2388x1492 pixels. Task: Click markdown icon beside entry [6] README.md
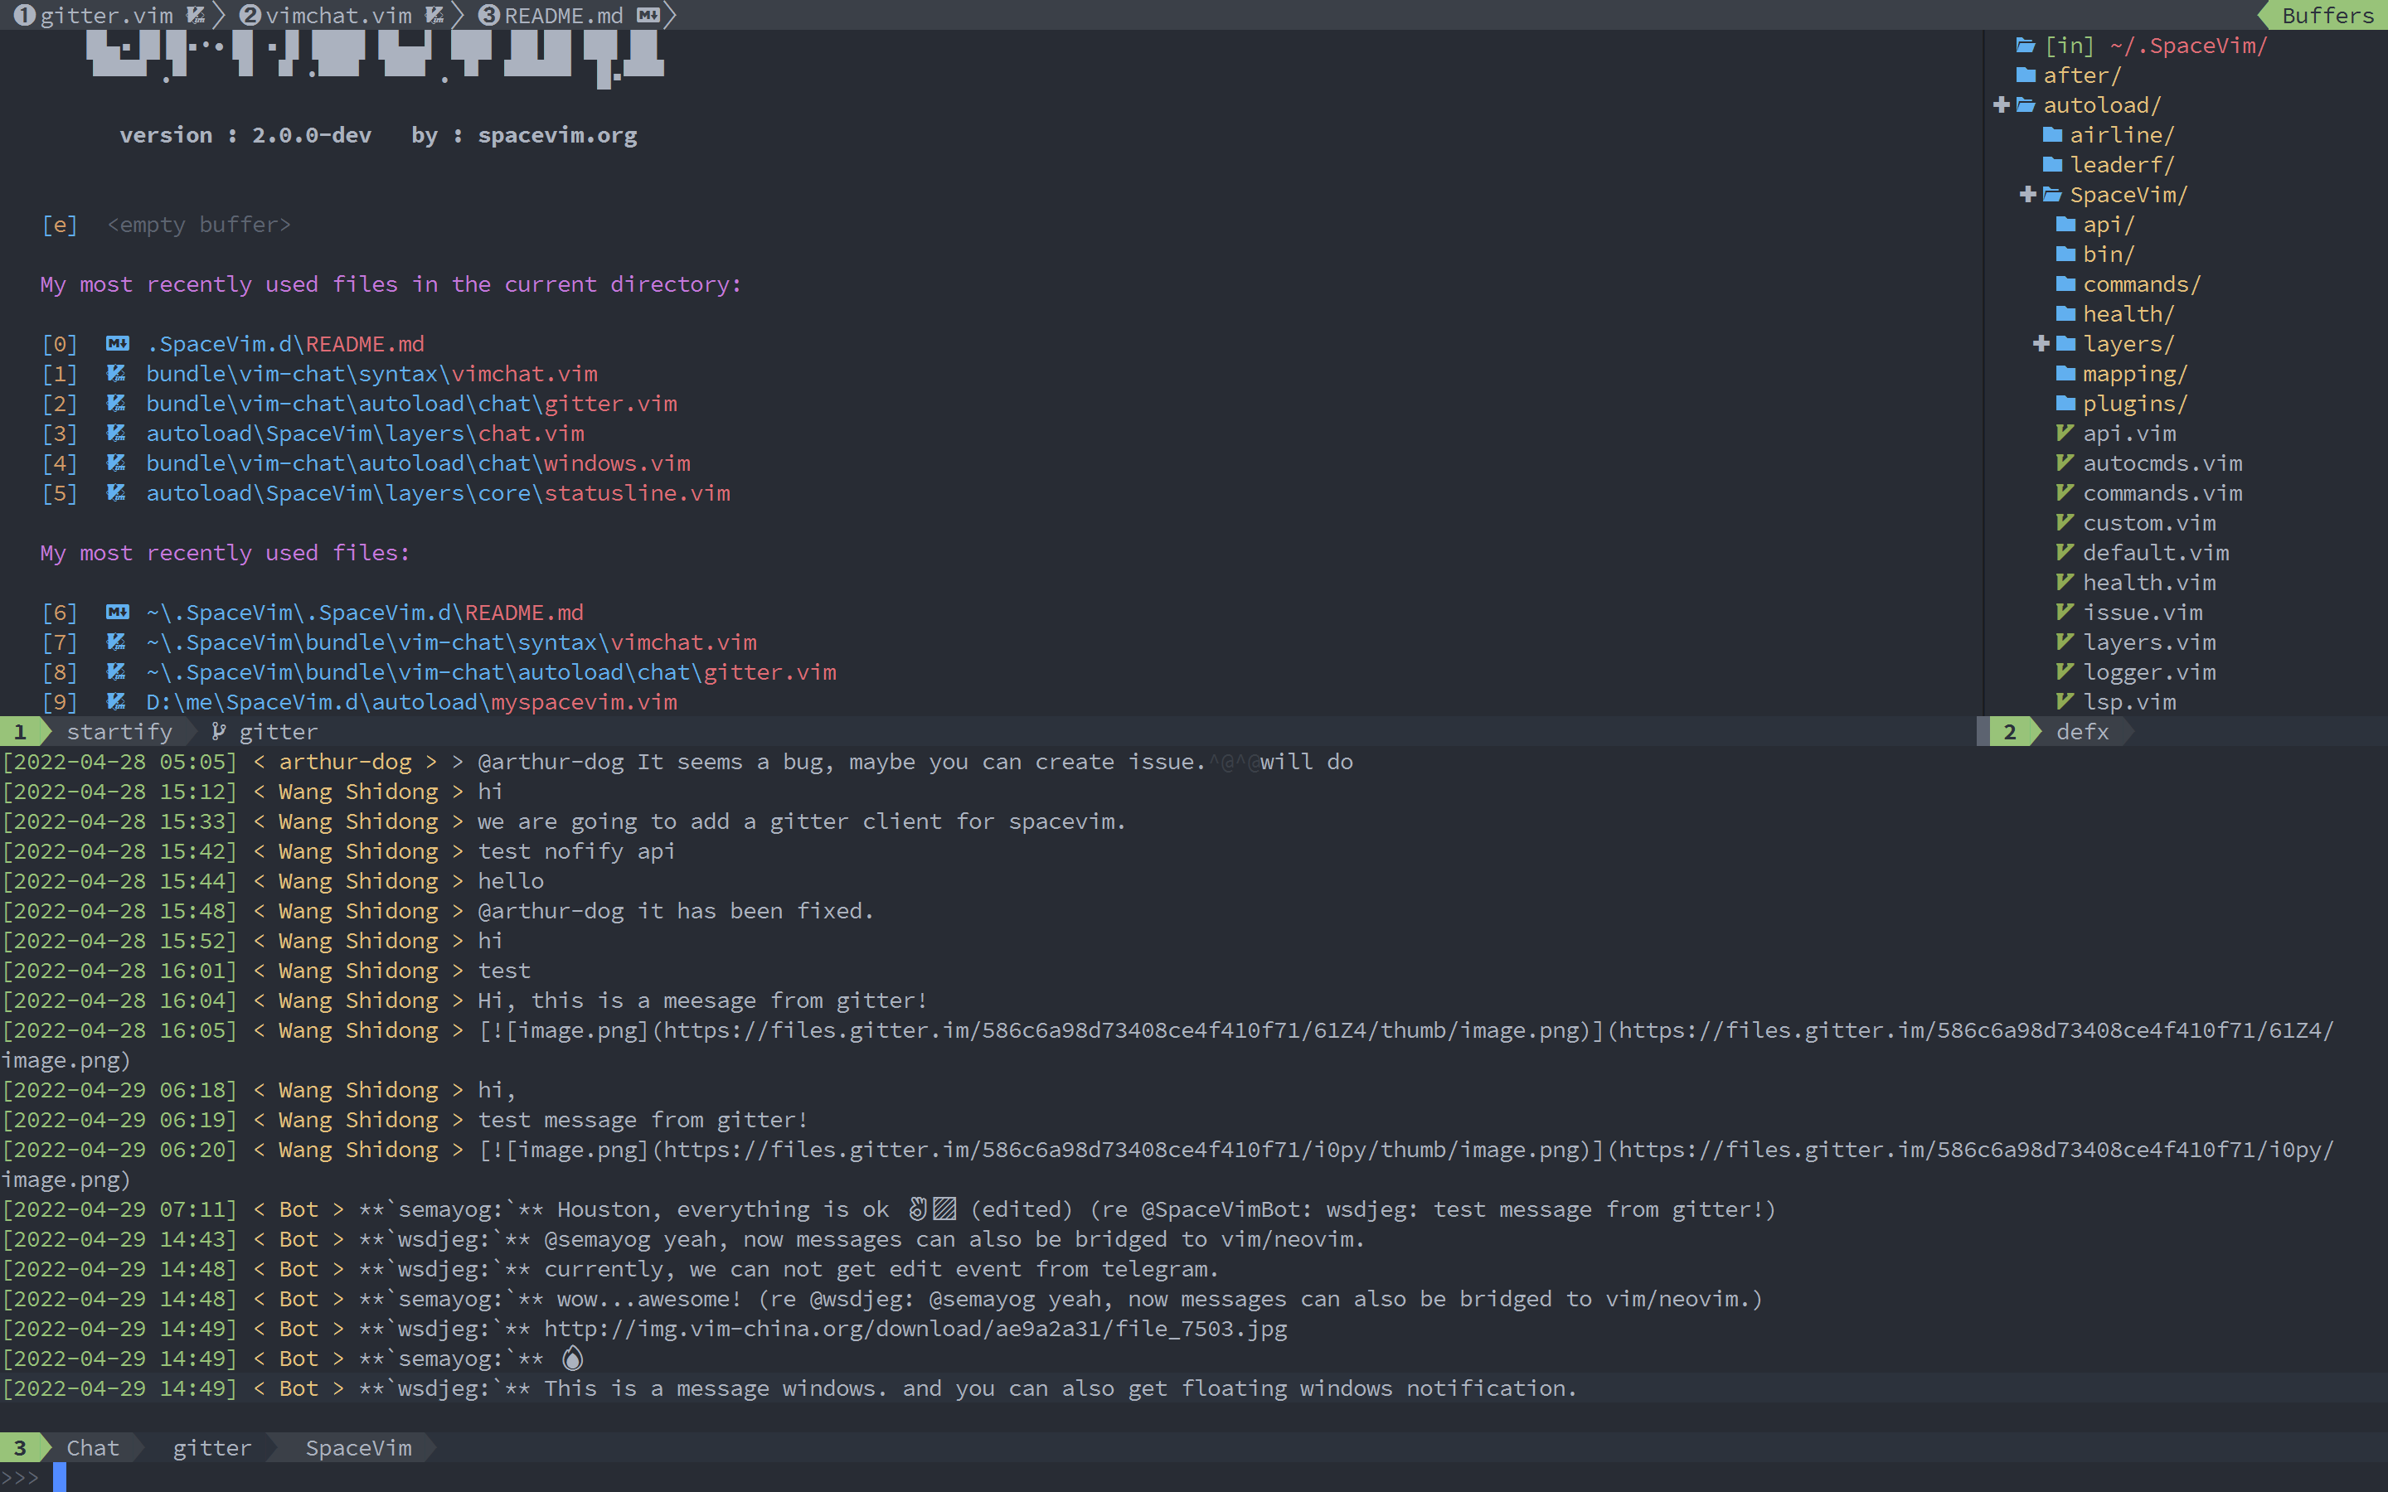118,613
